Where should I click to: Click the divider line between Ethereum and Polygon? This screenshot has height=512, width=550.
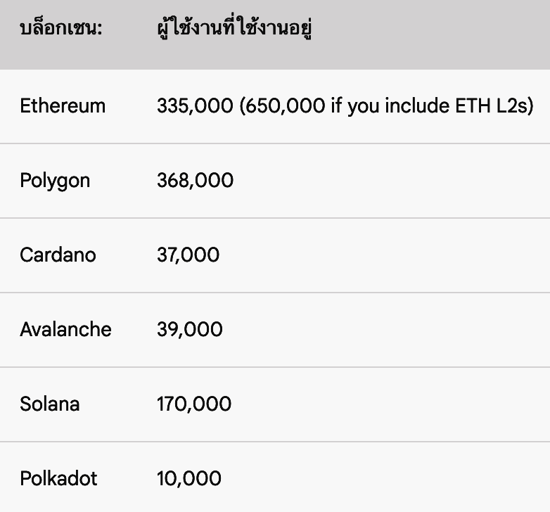pyautogui.click(x=275, y=143)
